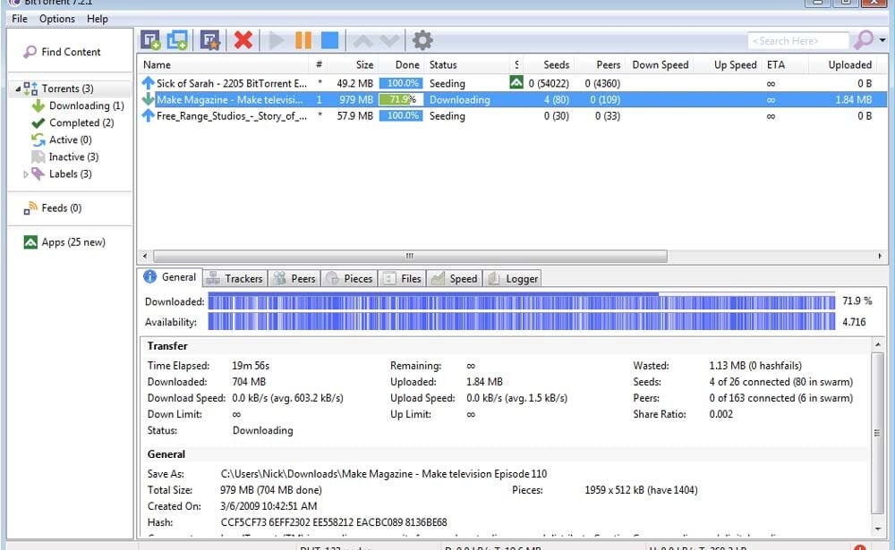Click the details pane vertical scrollbar thumb
This screenshot has width=895, height=550.
tap(877, 433)
